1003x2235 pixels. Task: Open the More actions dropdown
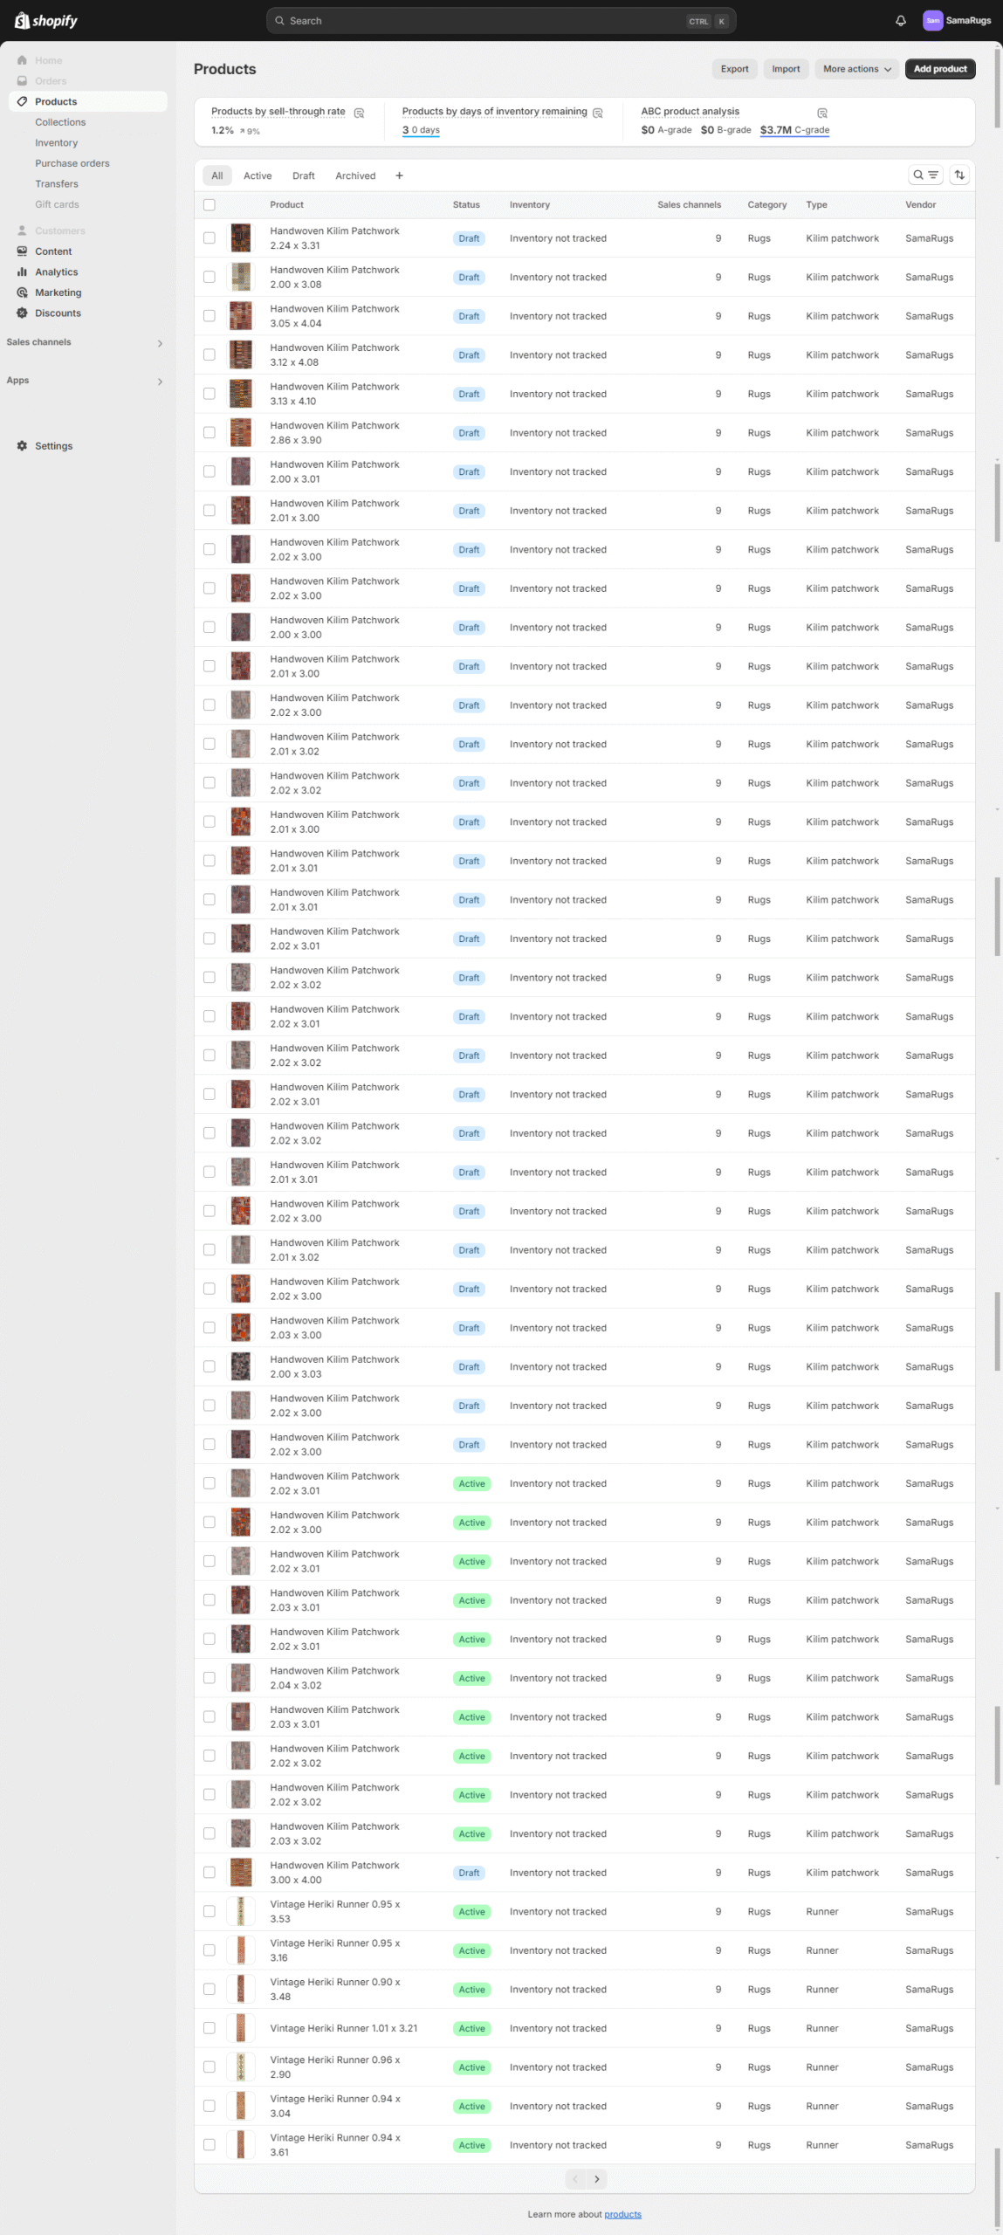click(856, 69)
